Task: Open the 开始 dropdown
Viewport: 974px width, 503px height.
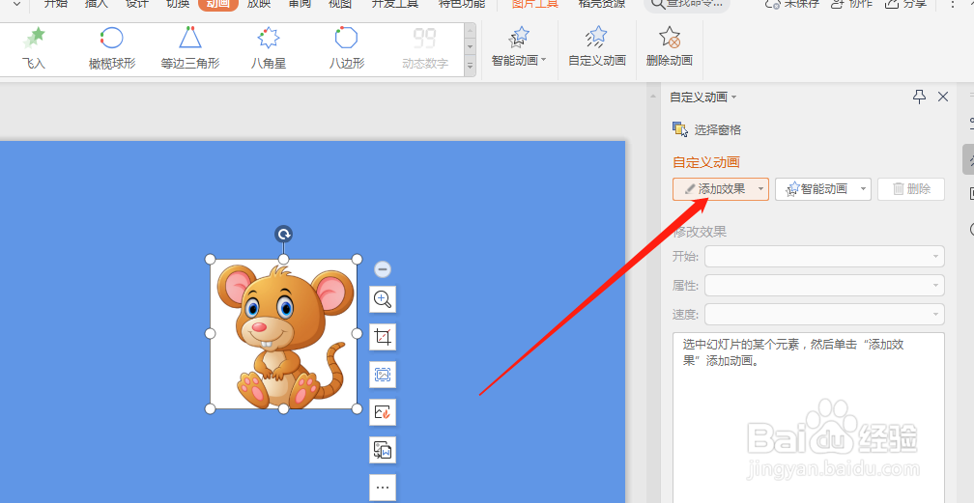Action: 824,257
